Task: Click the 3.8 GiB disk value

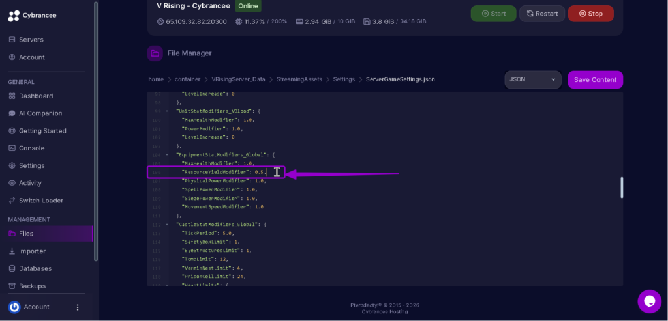Action: pyautogui.click(x=383, y=21)
